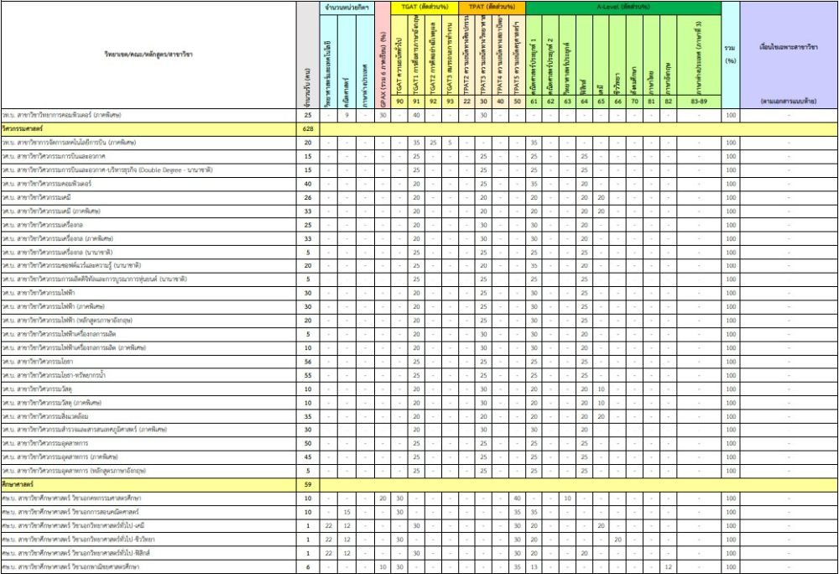Click the TGAT (สัดส่วน%) header cell
The height and width of the screenshot is (574, 839).
click(425, 7)
